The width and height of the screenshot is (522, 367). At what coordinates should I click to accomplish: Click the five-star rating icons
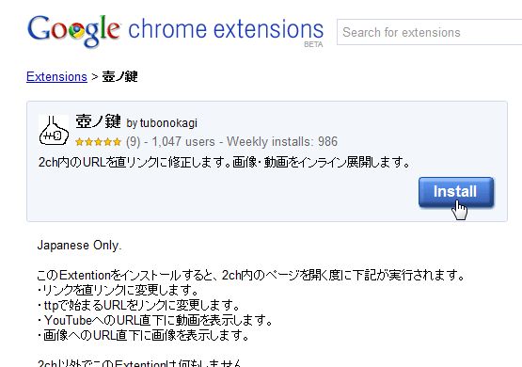tap(98, 142)
